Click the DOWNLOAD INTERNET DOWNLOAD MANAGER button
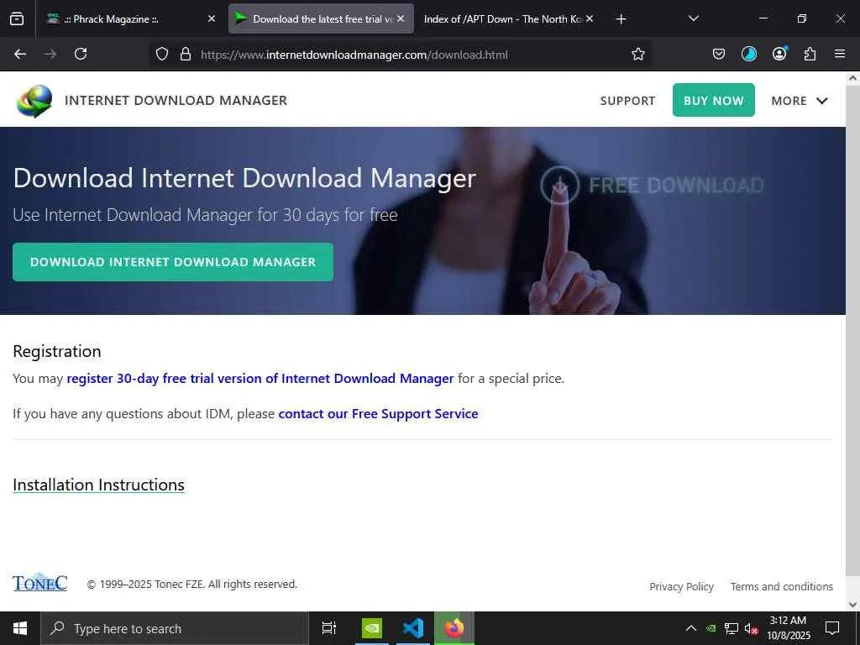This screenshot has width=860, height=645. click(x=173, y=262)
